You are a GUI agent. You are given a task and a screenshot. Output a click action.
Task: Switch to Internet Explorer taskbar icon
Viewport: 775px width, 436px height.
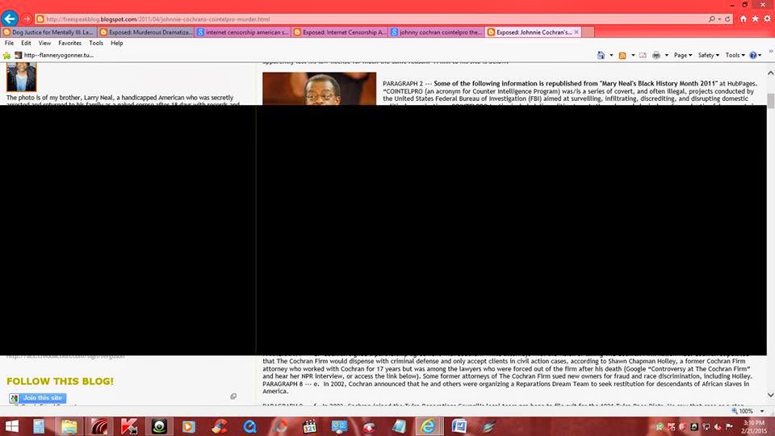(428, 426)
